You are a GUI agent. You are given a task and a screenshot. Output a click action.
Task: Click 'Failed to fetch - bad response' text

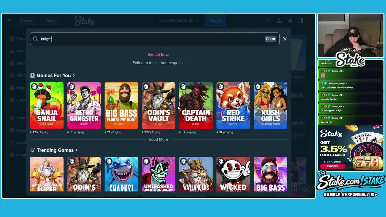click(159, 63)
